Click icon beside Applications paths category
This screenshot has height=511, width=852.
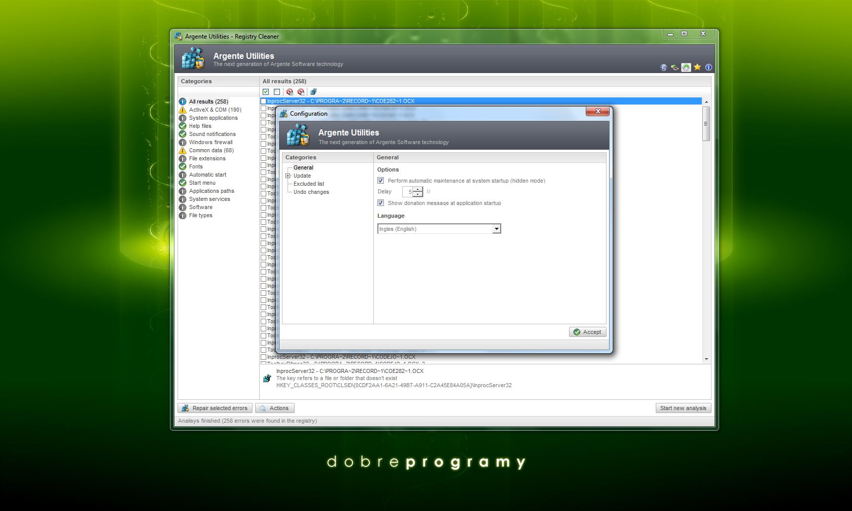(183, 191)
